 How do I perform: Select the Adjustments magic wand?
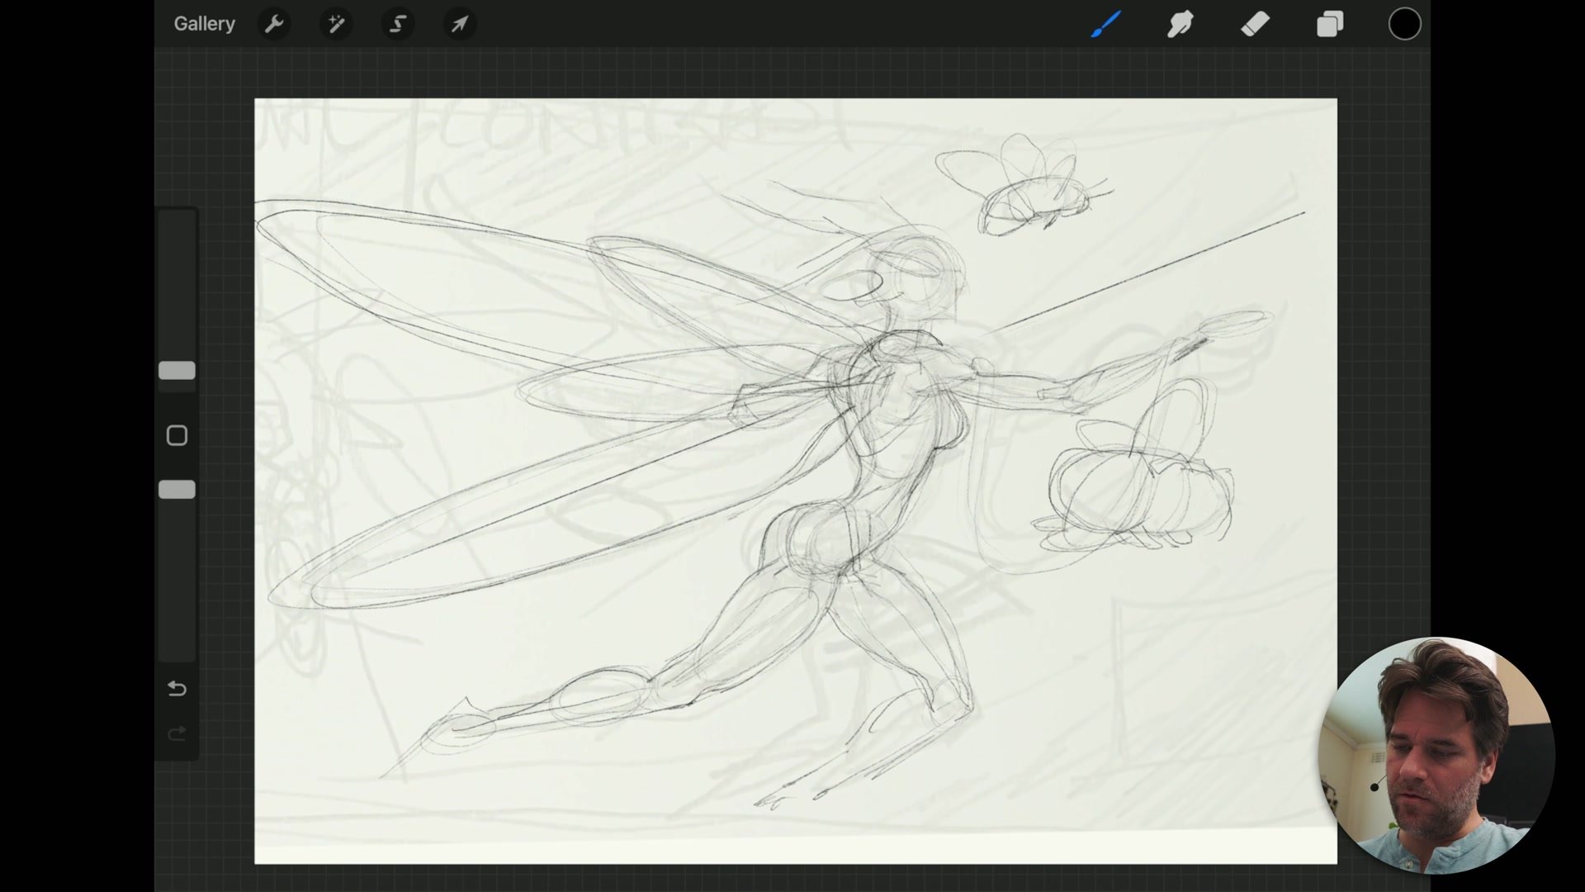(x=336, y=24)
